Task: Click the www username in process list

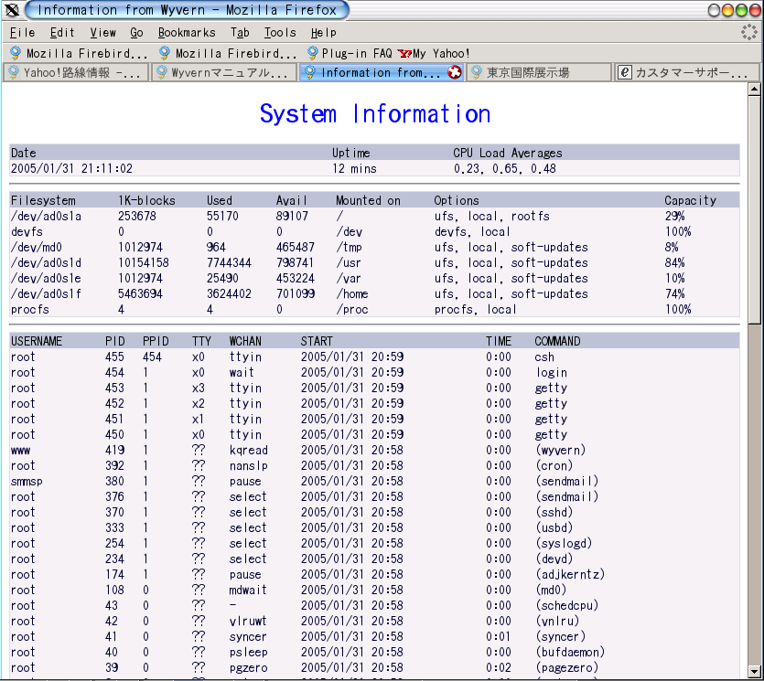Action: (x=20, y=451)
